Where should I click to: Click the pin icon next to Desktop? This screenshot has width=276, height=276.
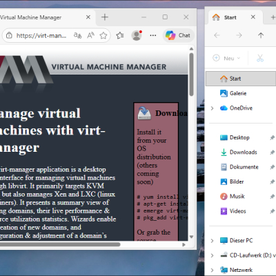tap(273, 137)
